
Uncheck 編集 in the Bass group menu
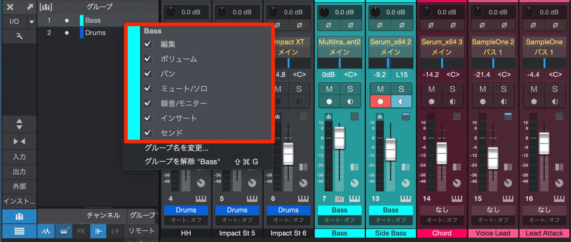pyautogui.click(x=148, y=44)
